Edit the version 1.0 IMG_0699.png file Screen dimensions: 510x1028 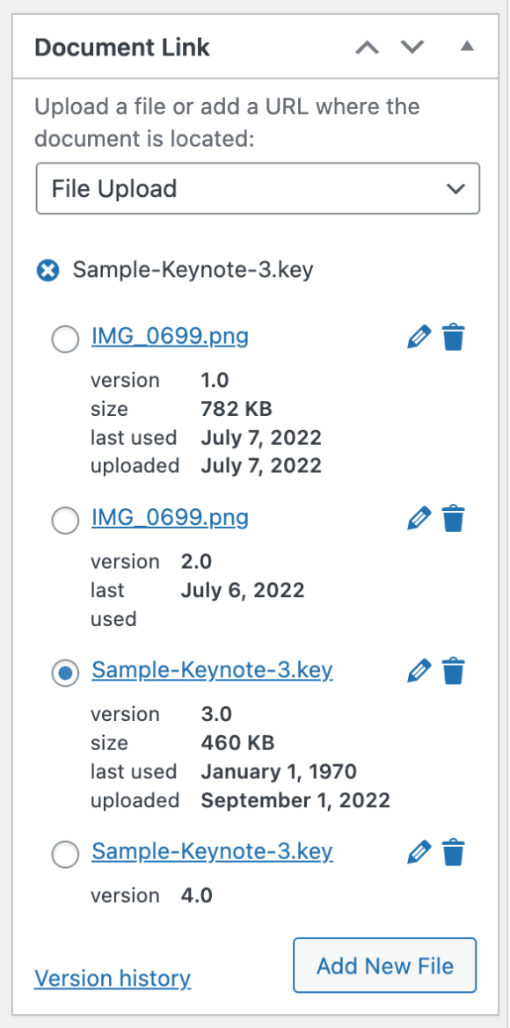pos(419,336)
